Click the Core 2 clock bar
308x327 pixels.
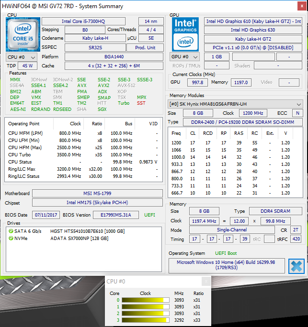[146, 314]
